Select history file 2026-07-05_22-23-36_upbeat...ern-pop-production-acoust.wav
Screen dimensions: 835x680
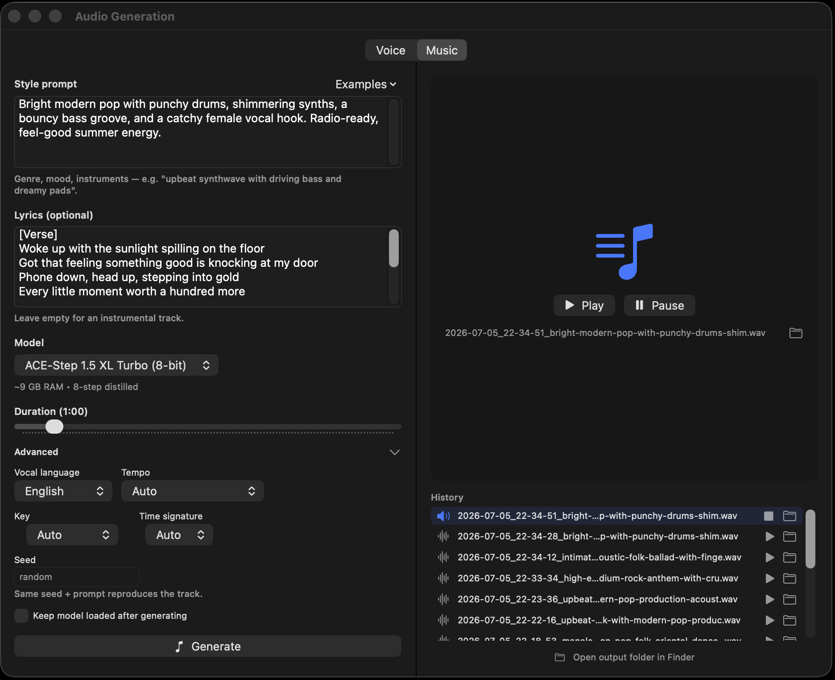598,599
